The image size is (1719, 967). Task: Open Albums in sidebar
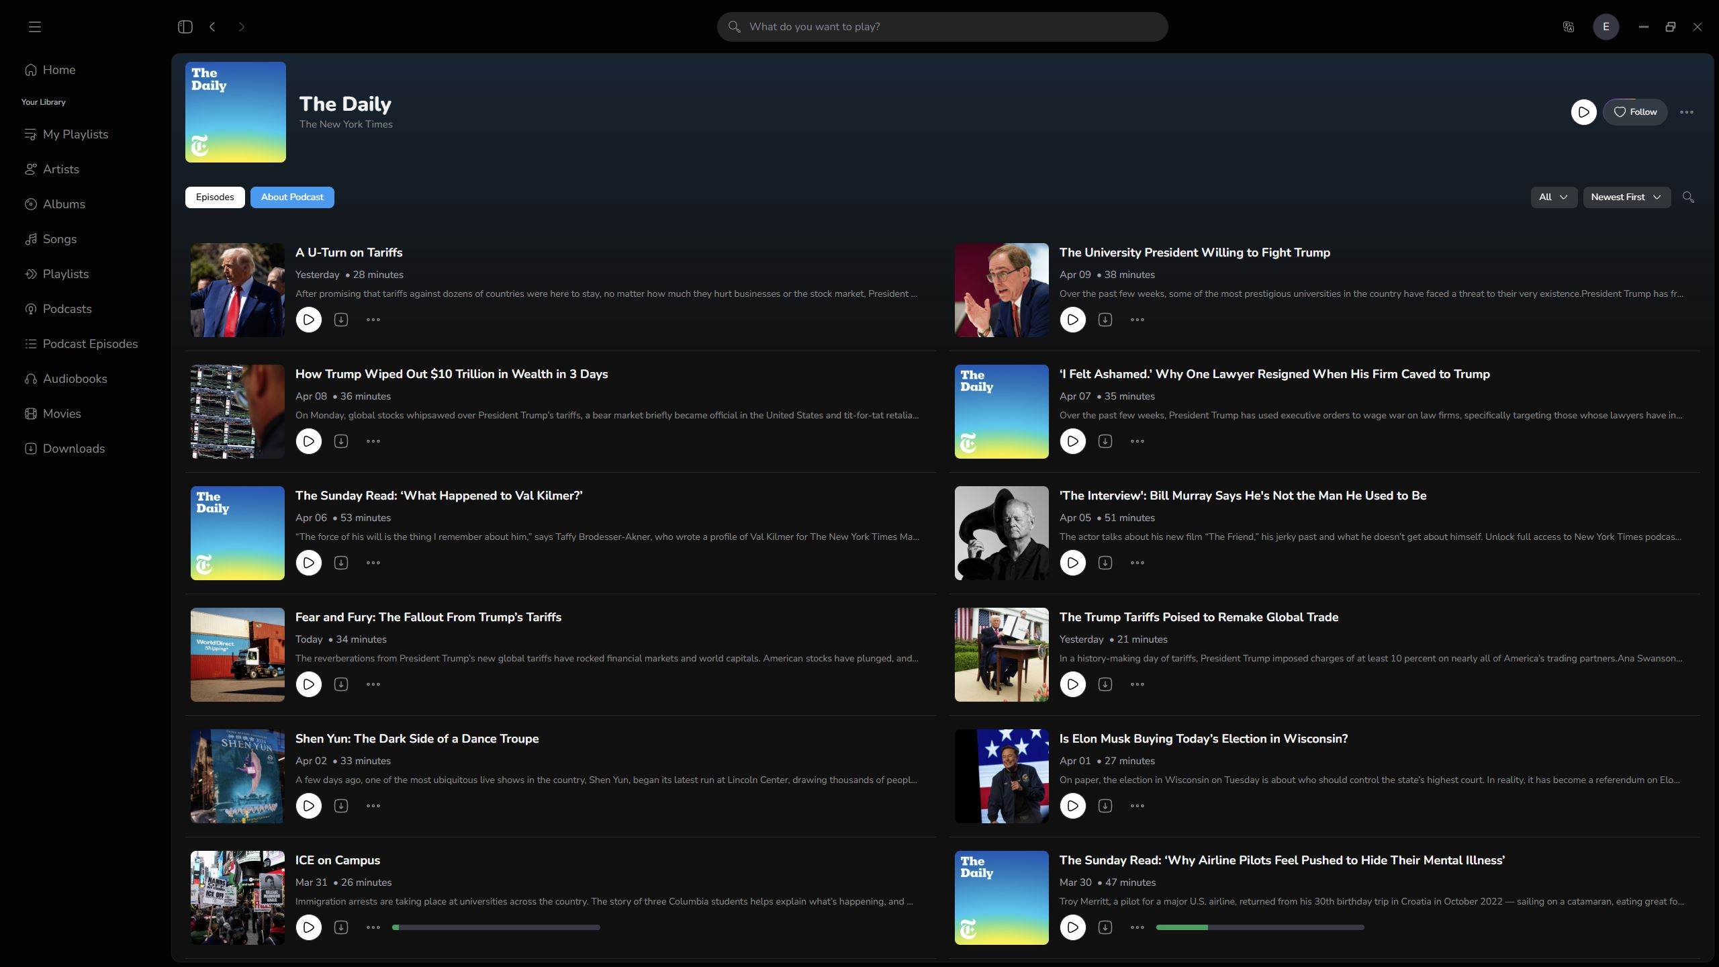coord(55,204)
